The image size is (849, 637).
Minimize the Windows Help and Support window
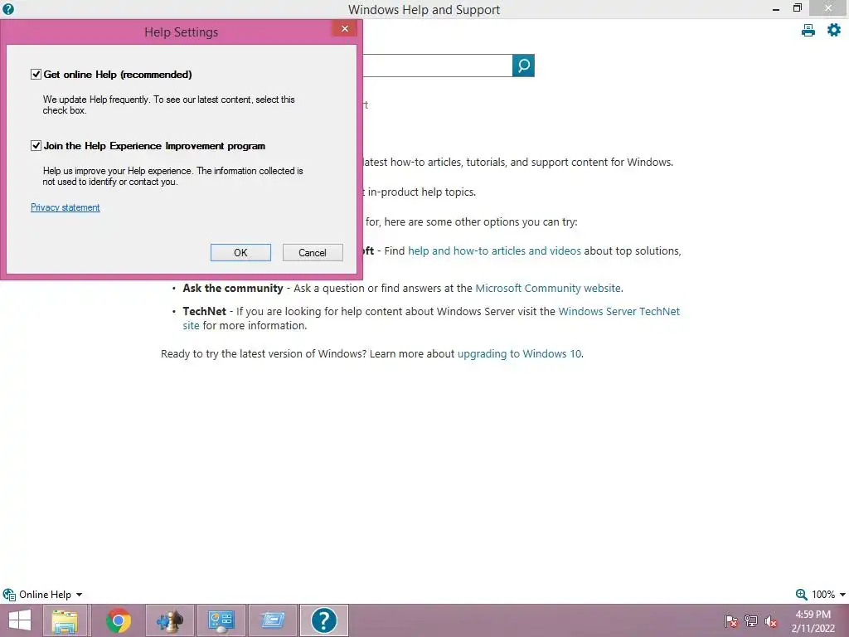[x=776, y=8]
